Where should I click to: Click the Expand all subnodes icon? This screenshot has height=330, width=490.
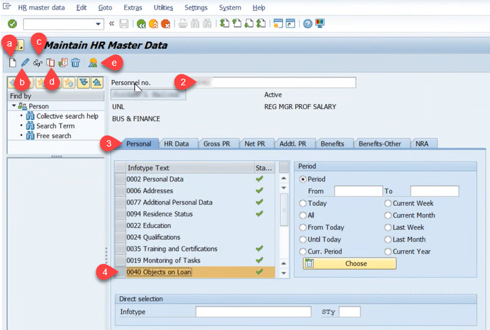(83, 83)
